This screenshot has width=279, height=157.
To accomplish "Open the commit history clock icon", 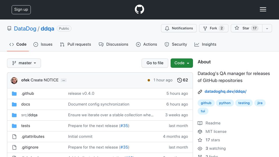I will click(x=179, y=80).
